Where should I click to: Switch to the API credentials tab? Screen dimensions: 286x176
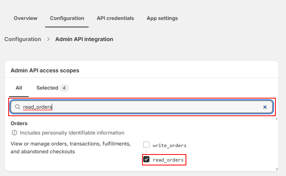coord(115,18)
